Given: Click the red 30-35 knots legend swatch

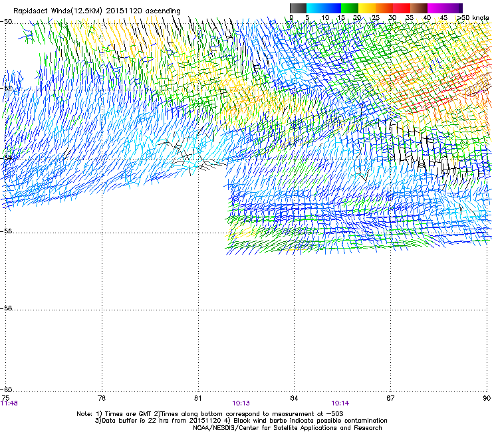Looking at the screenshot, I should point(402,8).
